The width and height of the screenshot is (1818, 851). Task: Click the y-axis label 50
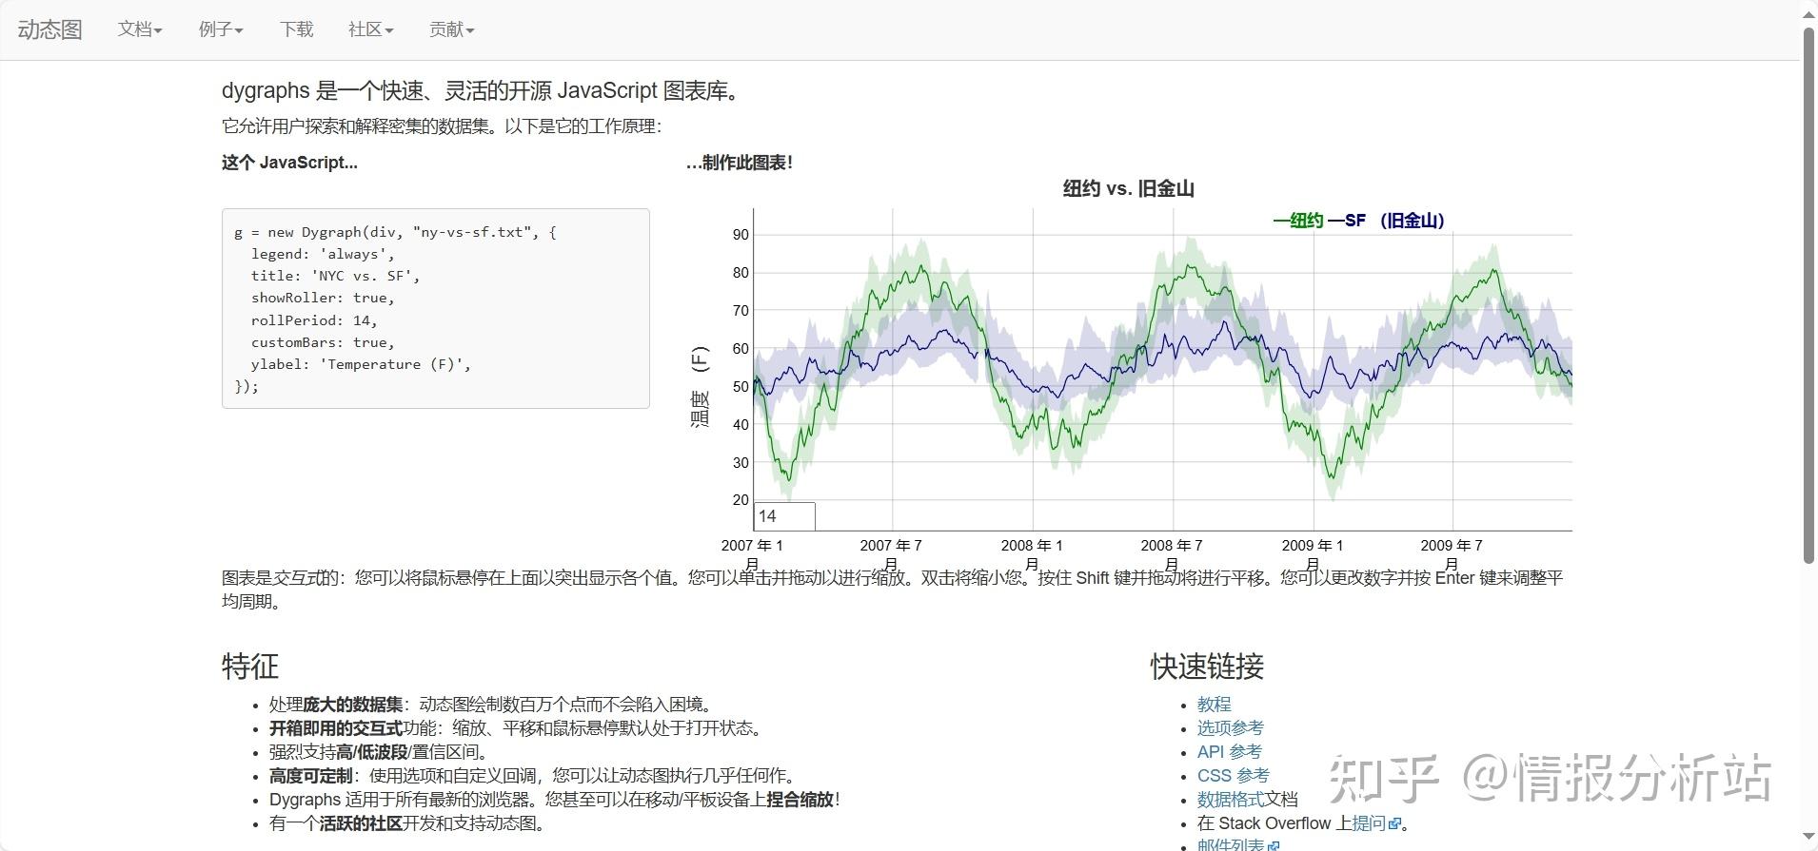pyautogui.click(x=741, y=387)
